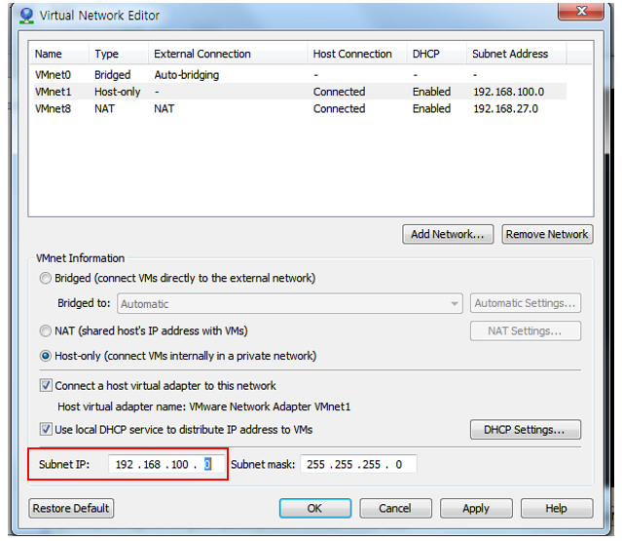The image size is (622, 541).
Task: Sort by the Name column header
Action: click(x=58, y=54)
